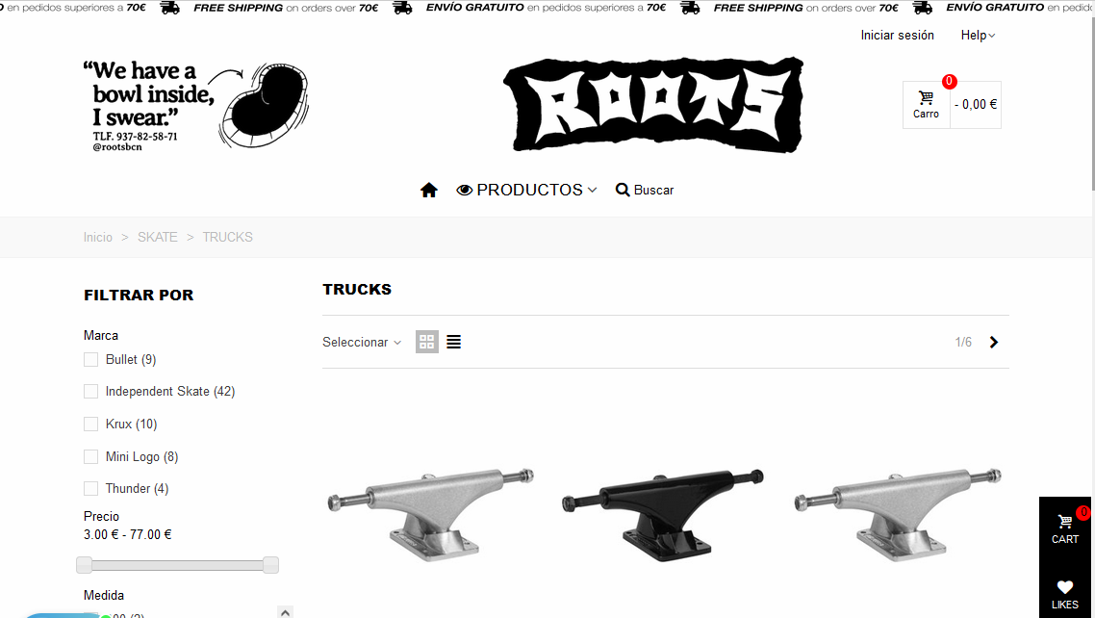
Task: Go to homepage via house icon
Action: (429, 190)
